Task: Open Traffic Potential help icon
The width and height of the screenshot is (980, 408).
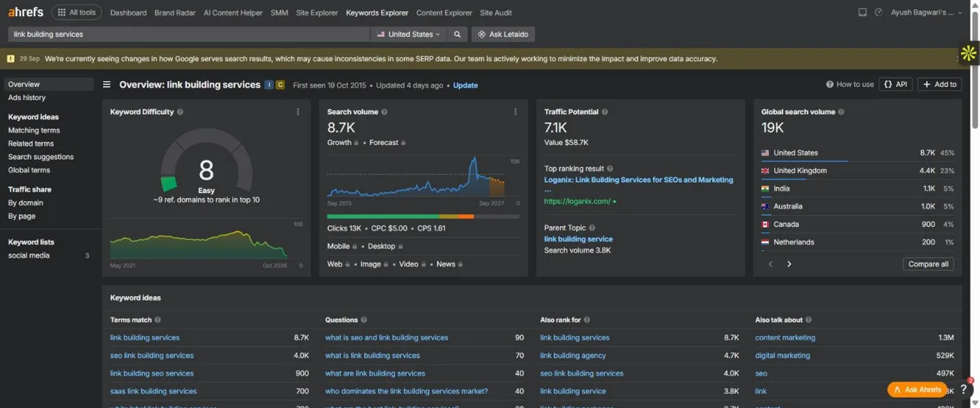Action: (x=605, y=112)
